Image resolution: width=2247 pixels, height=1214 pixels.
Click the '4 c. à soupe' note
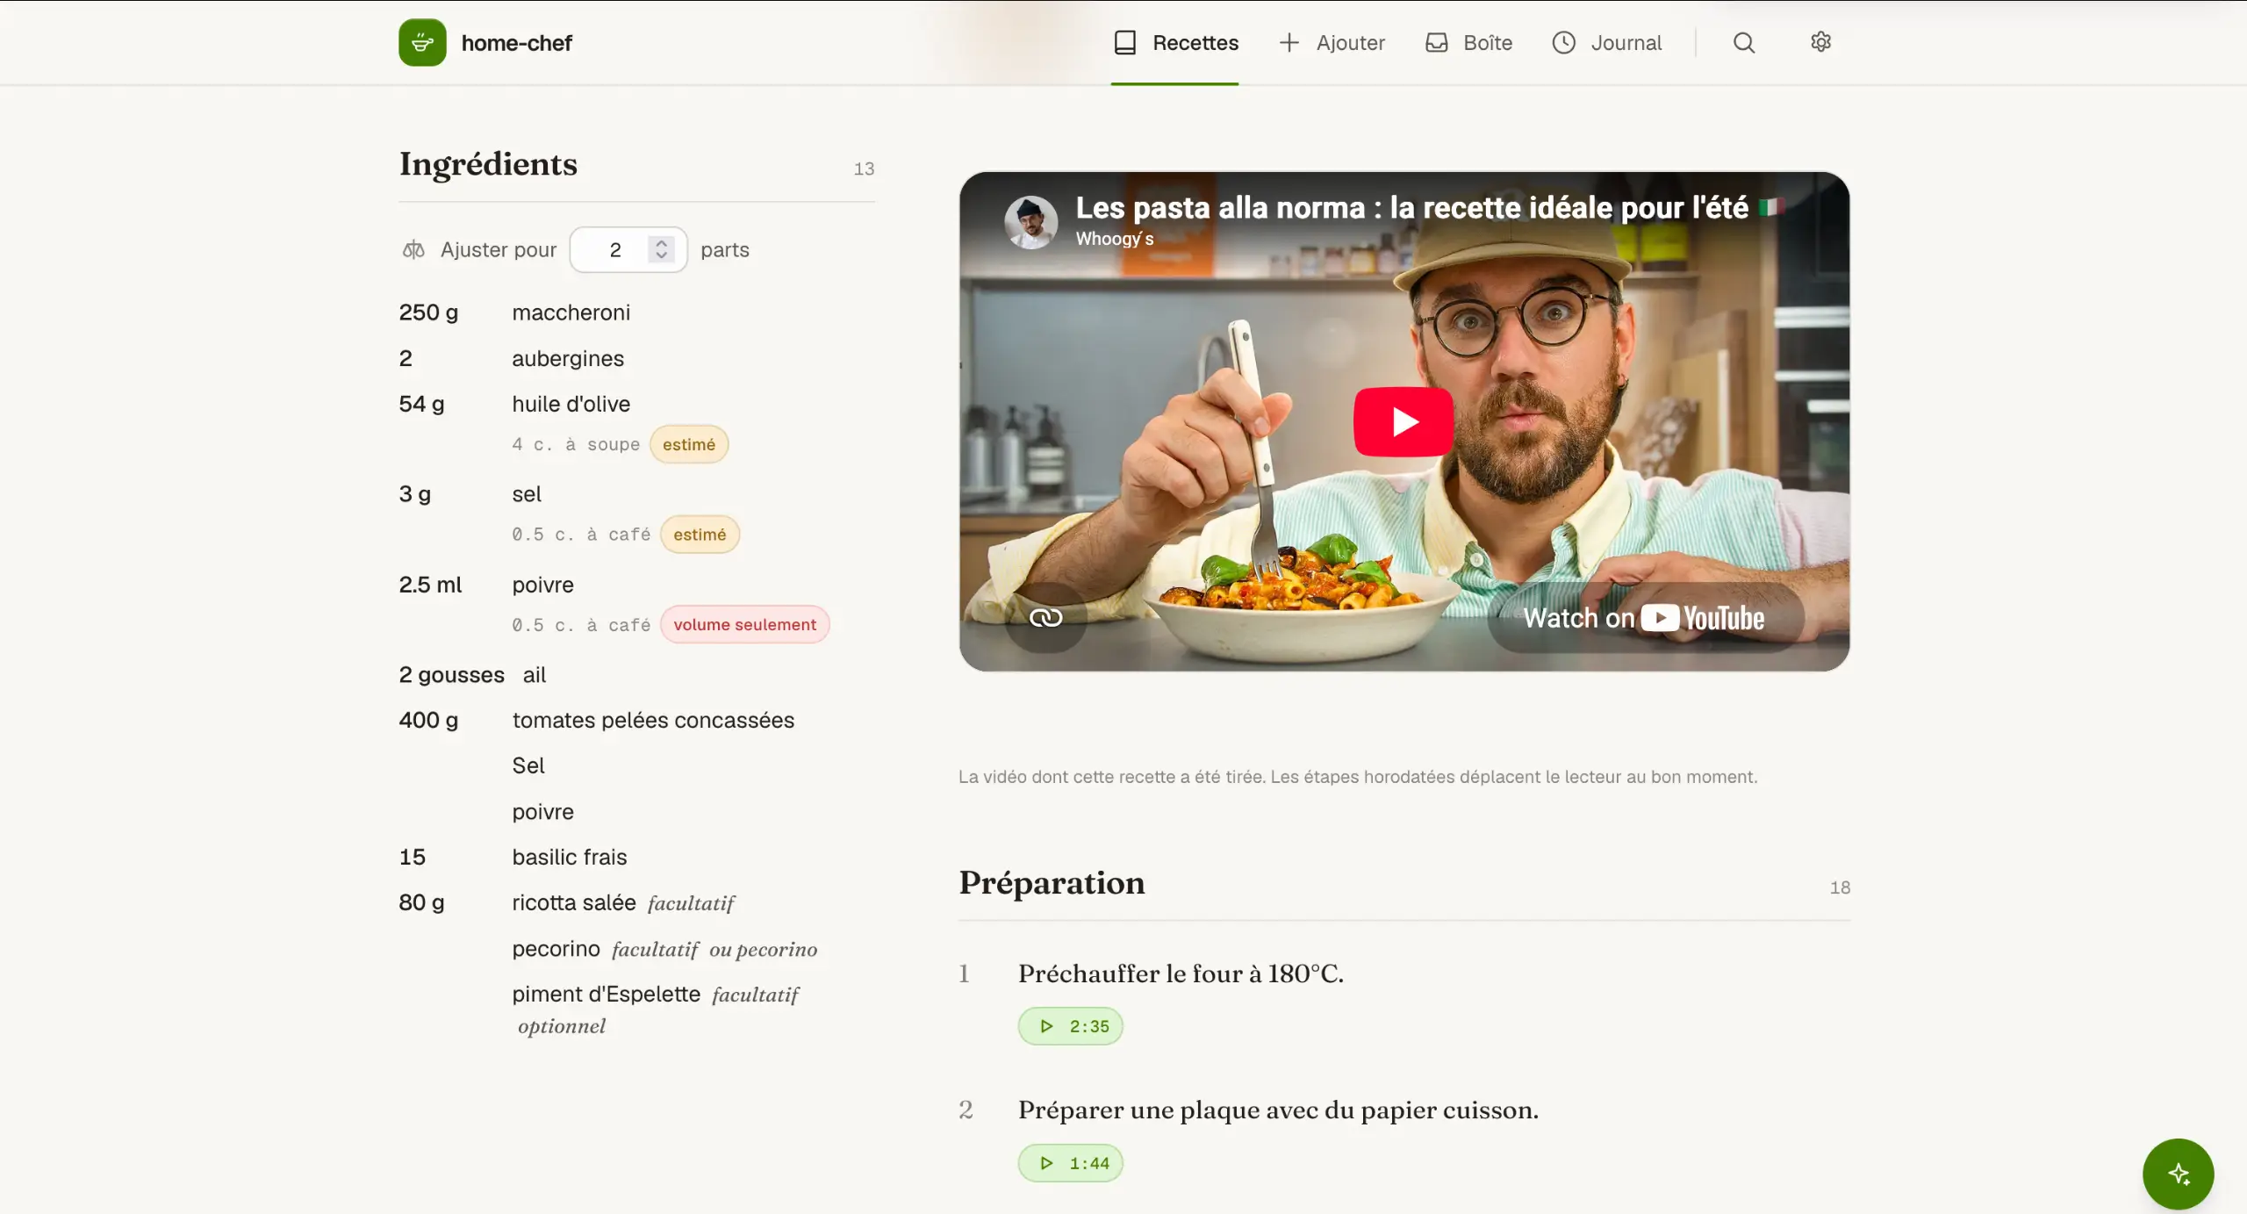pyautogui.click(x=576, y=445)
